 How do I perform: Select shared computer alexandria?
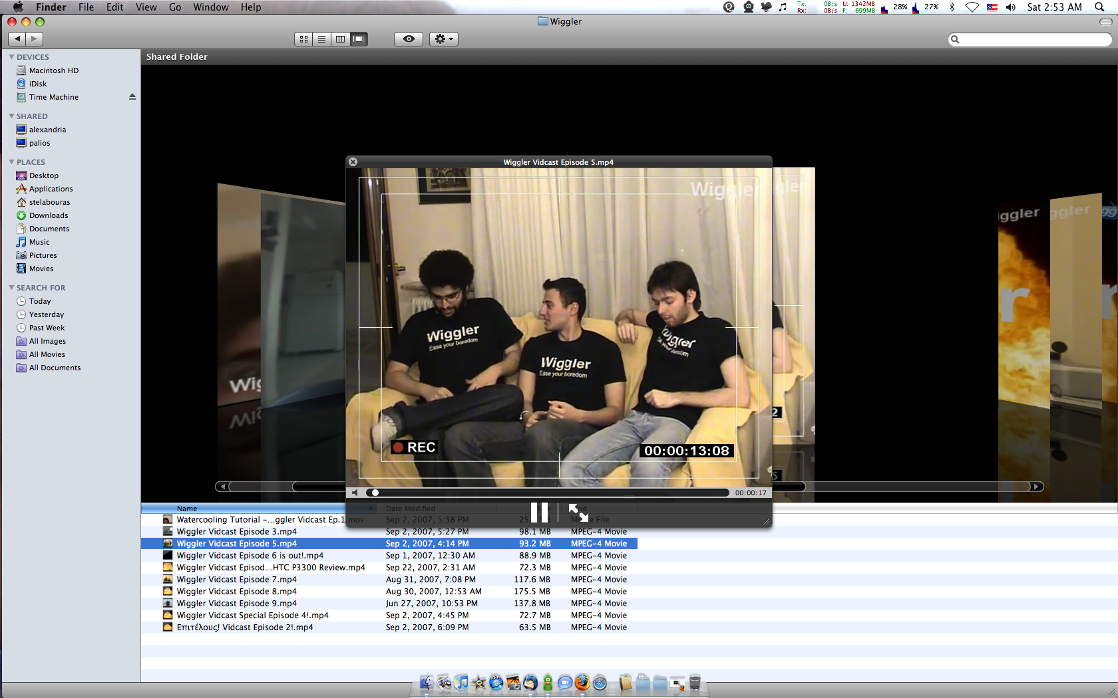(x=47, y=130)
